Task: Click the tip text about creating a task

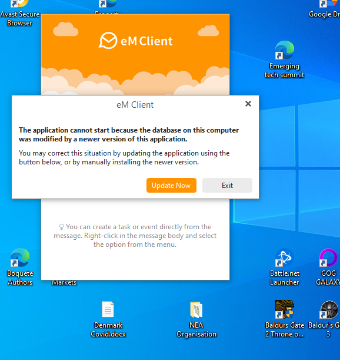Action: pos(135,236)
